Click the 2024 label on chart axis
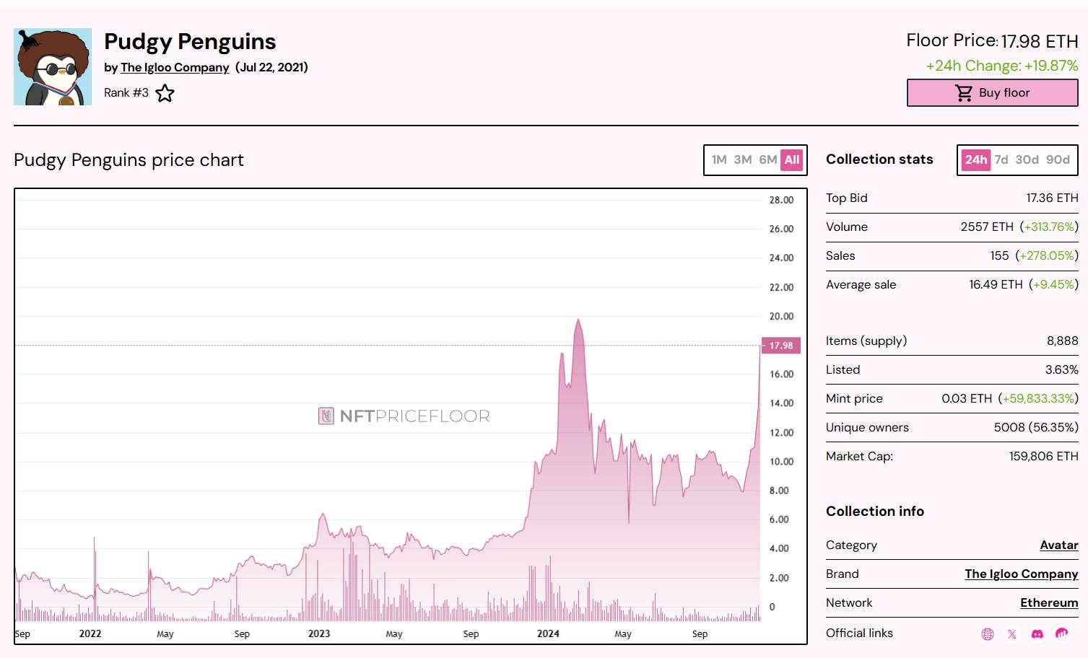This screenshot has width=1088, height=658. click(548, 634)
